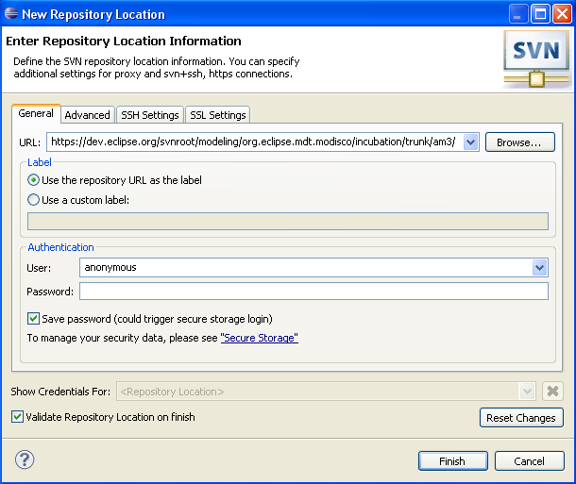Screen dimensions: 576x484
Task: Click the Cancel button
Action: coord(529,460)
